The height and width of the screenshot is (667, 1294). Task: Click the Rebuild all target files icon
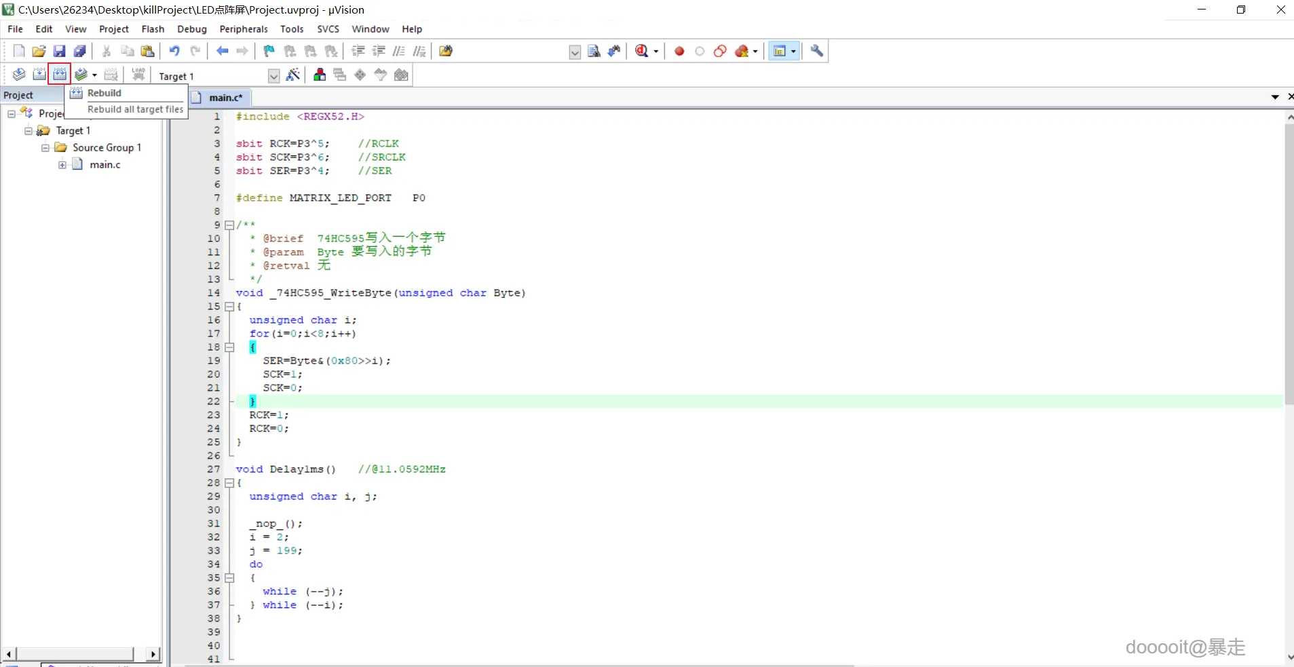[60, 75]
